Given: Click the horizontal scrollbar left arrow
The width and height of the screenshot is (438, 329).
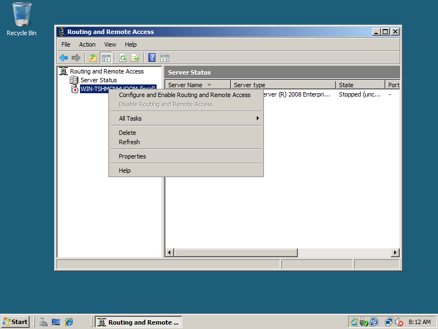Looking at the screenshot, I should point(169,253).
